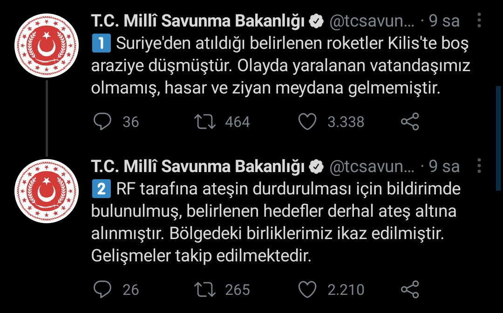View 265 retweets on the second tweet
This screenshot has width=503, height=313.
[238, 289]
